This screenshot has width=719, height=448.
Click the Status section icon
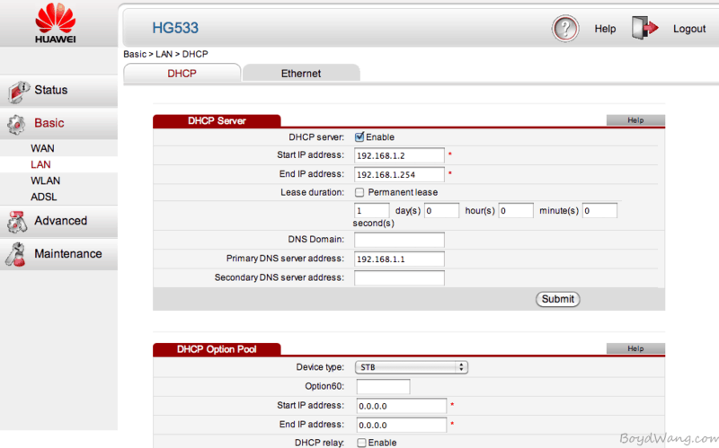pos(18,91)
